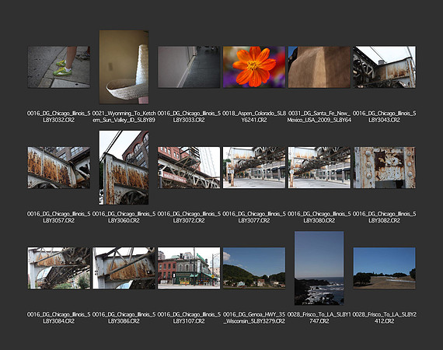The image size is (443, 350).
Task: Select the adobe wall Santa Fe thumbnail
Action: 319,67
